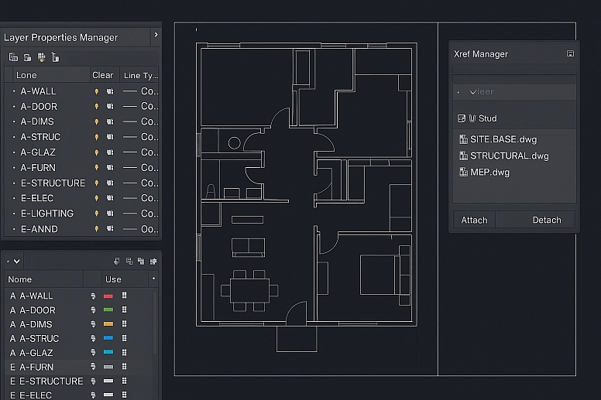Click first icon in lower panel toolbar

(117, 261)
